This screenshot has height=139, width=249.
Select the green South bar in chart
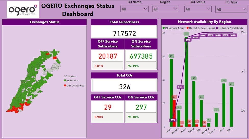pyautogui.click(x=171, y=92)
